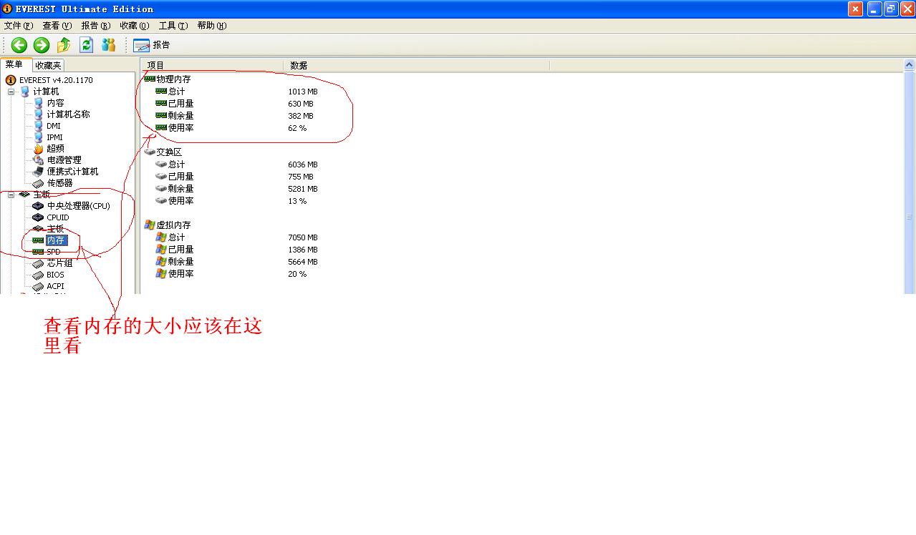Open the 文件(F) menu
The width and height of the screenshot is (916, 535).
pyautogui.click(x=19, y=26)
